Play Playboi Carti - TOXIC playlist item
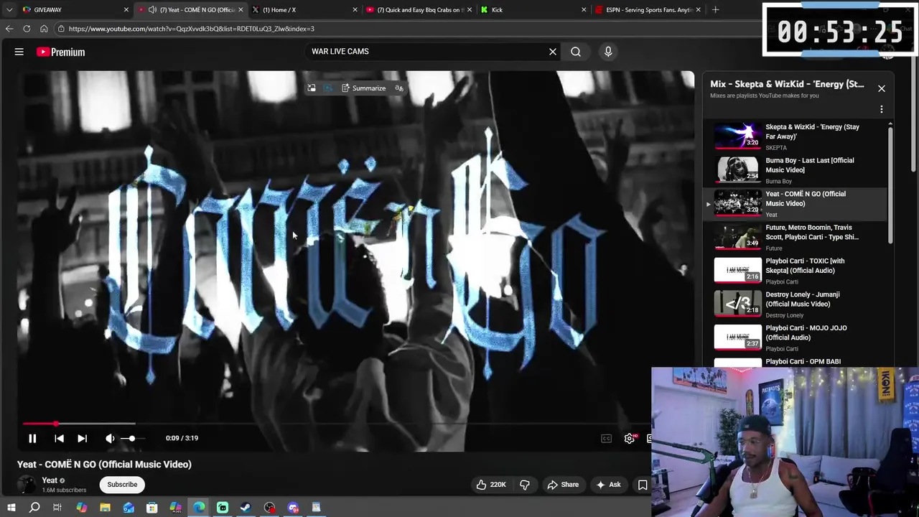Viewport: 919px width, 517px height. coord(796,271)
